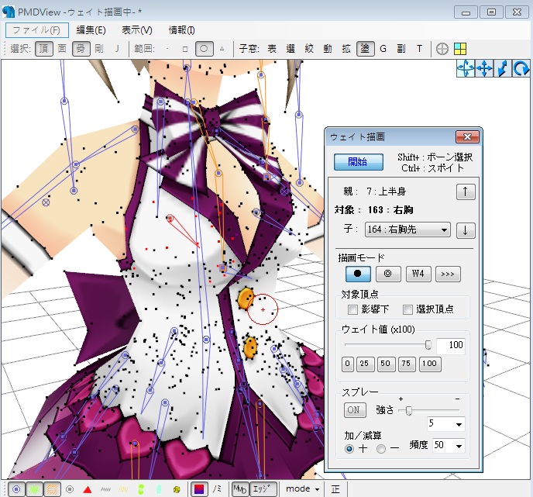This screenshot has width=533, height=497.
Task: Choose circle range selection shape
Action: click(x=204, y=49)
